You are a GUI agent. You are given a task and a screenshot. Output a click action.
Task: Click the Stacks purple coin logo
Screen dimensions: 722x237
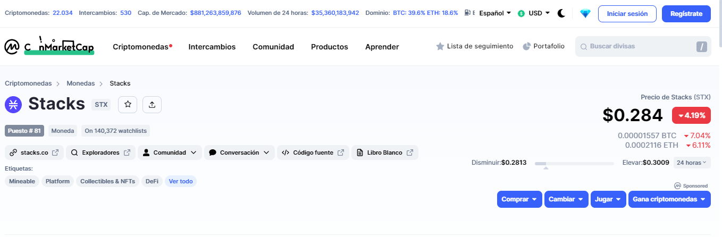click(13, 104)
